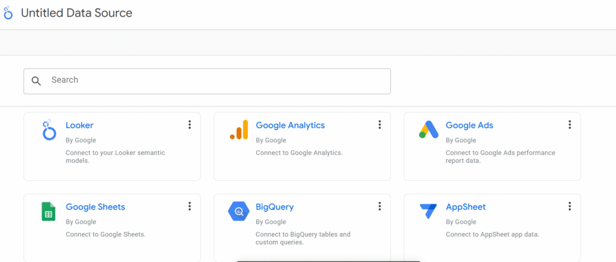This screenshot has height=262, width=616.
Task: Select the Google Analytics connector title
Action: point(291,125)
